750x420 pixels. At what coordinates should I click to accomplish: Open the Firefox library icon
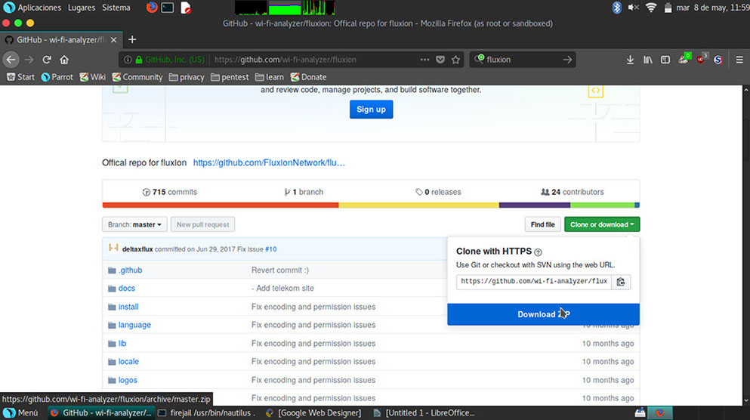pos(647,60)
